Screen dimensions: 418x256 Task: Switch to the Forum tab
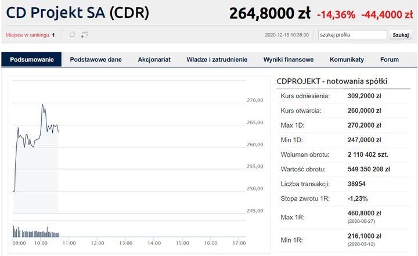click(390, 59)
